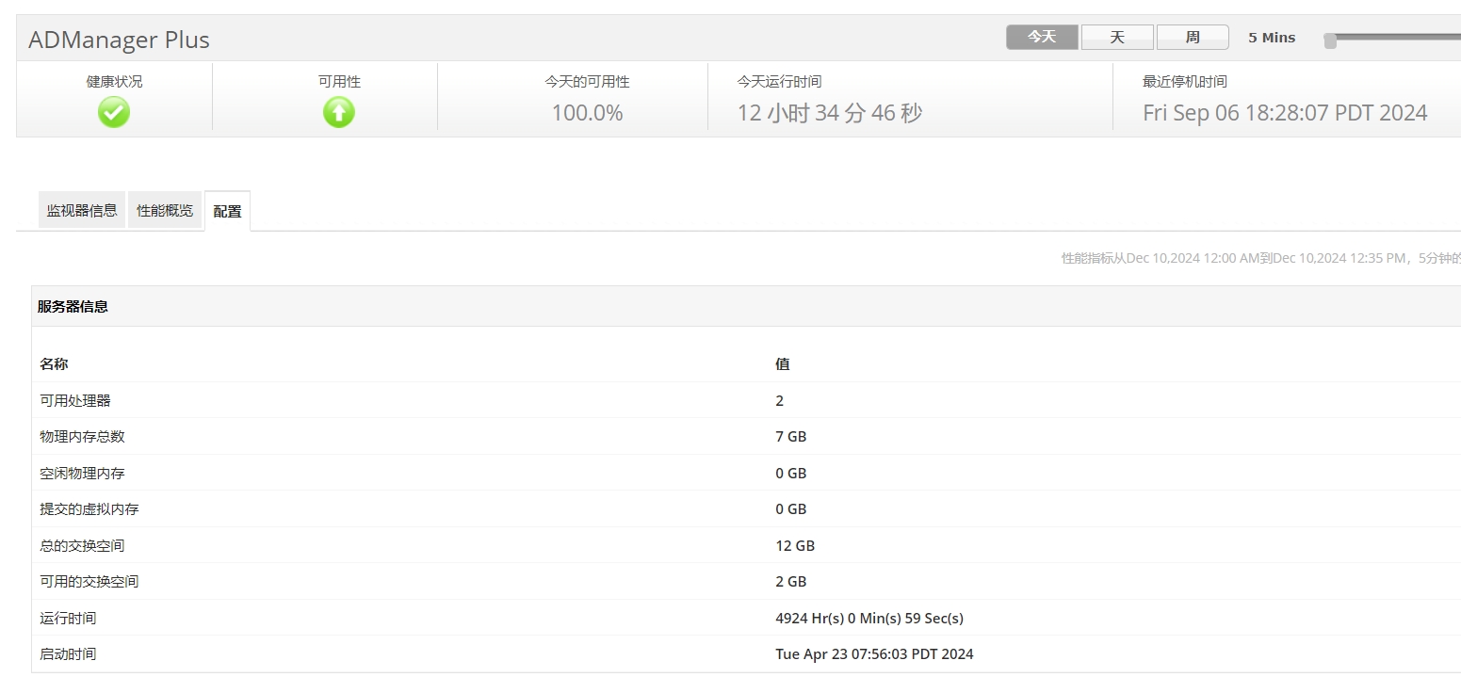Click the 可用的交换空间 row label
The image size is (1461, 693).
pyautogui.click(x=89, y=582)
